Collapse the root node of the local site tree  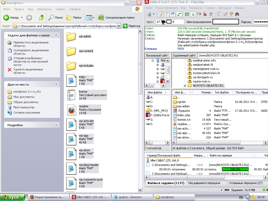153,60
